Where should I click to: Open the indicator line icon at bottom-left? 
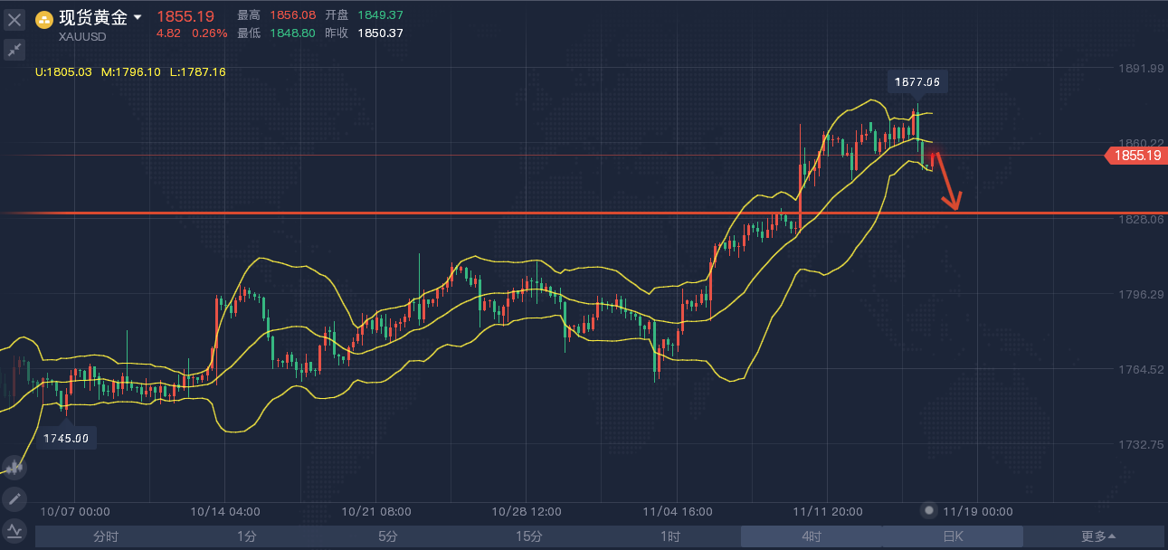[x=14, y=530]
